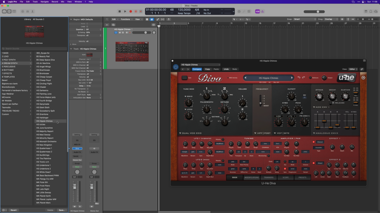Go to previous plug-in setting arrow
Image resolution: width=380 pixels, height=213 pixels.
(183, 69)
